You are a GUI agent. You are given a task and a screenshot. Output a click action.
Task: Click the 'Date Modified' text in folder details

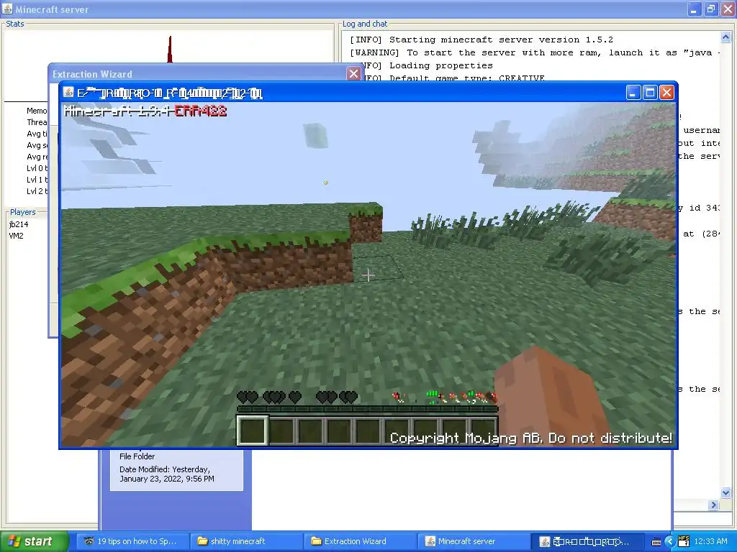tap(167, 474)
